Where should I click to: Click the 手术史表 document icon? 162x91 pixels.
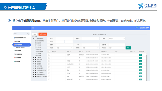35,45
